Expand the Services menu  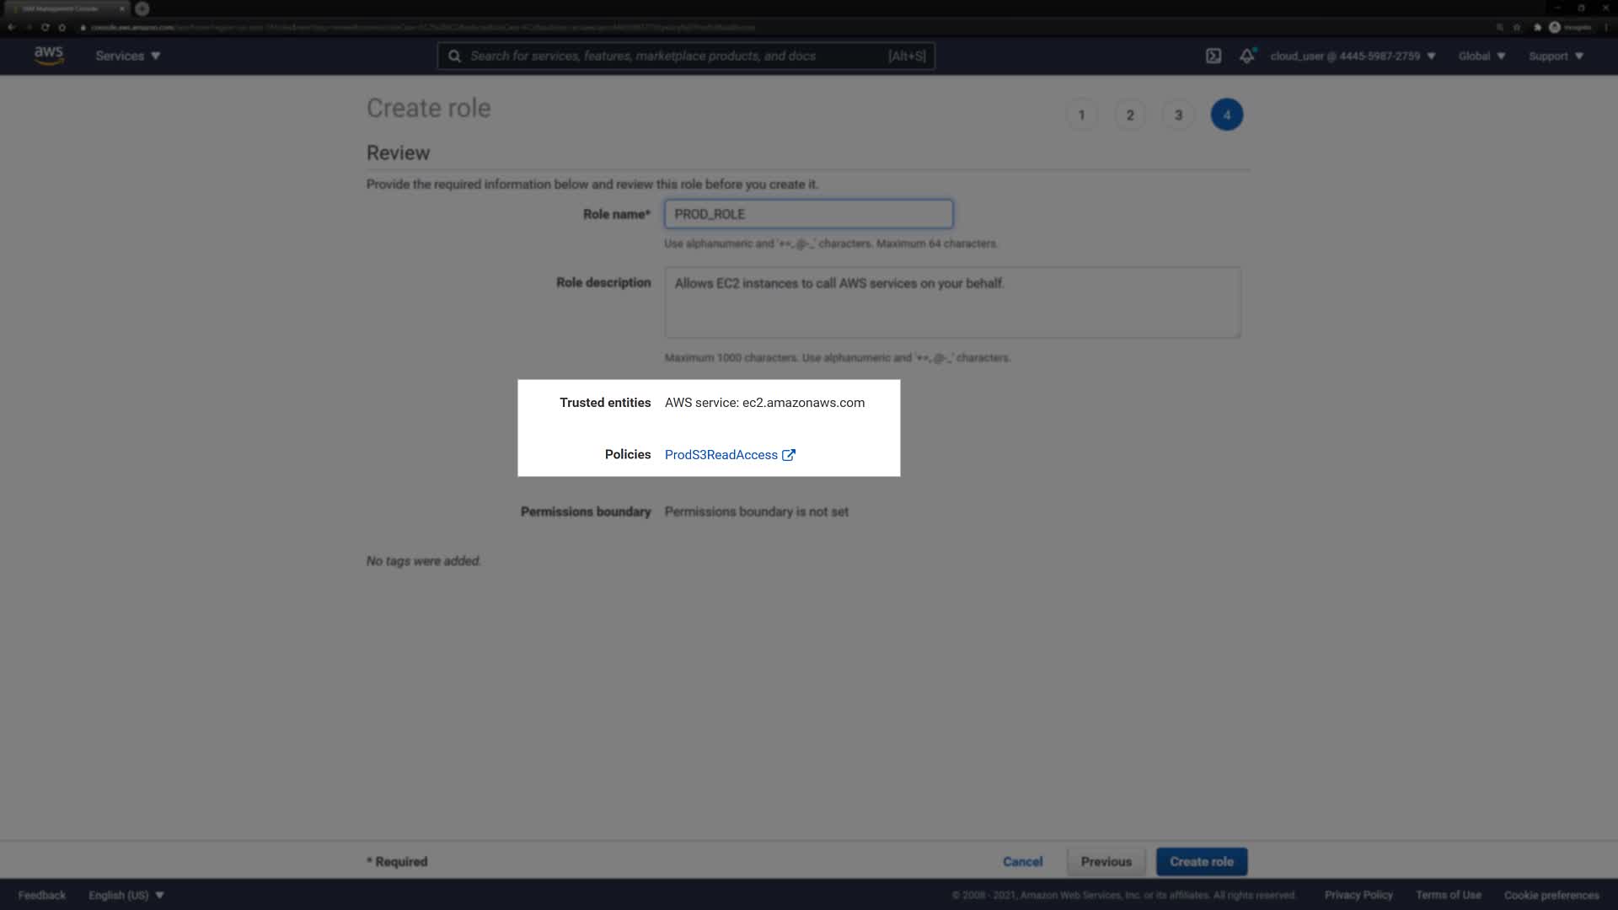[x=127, y=56]
